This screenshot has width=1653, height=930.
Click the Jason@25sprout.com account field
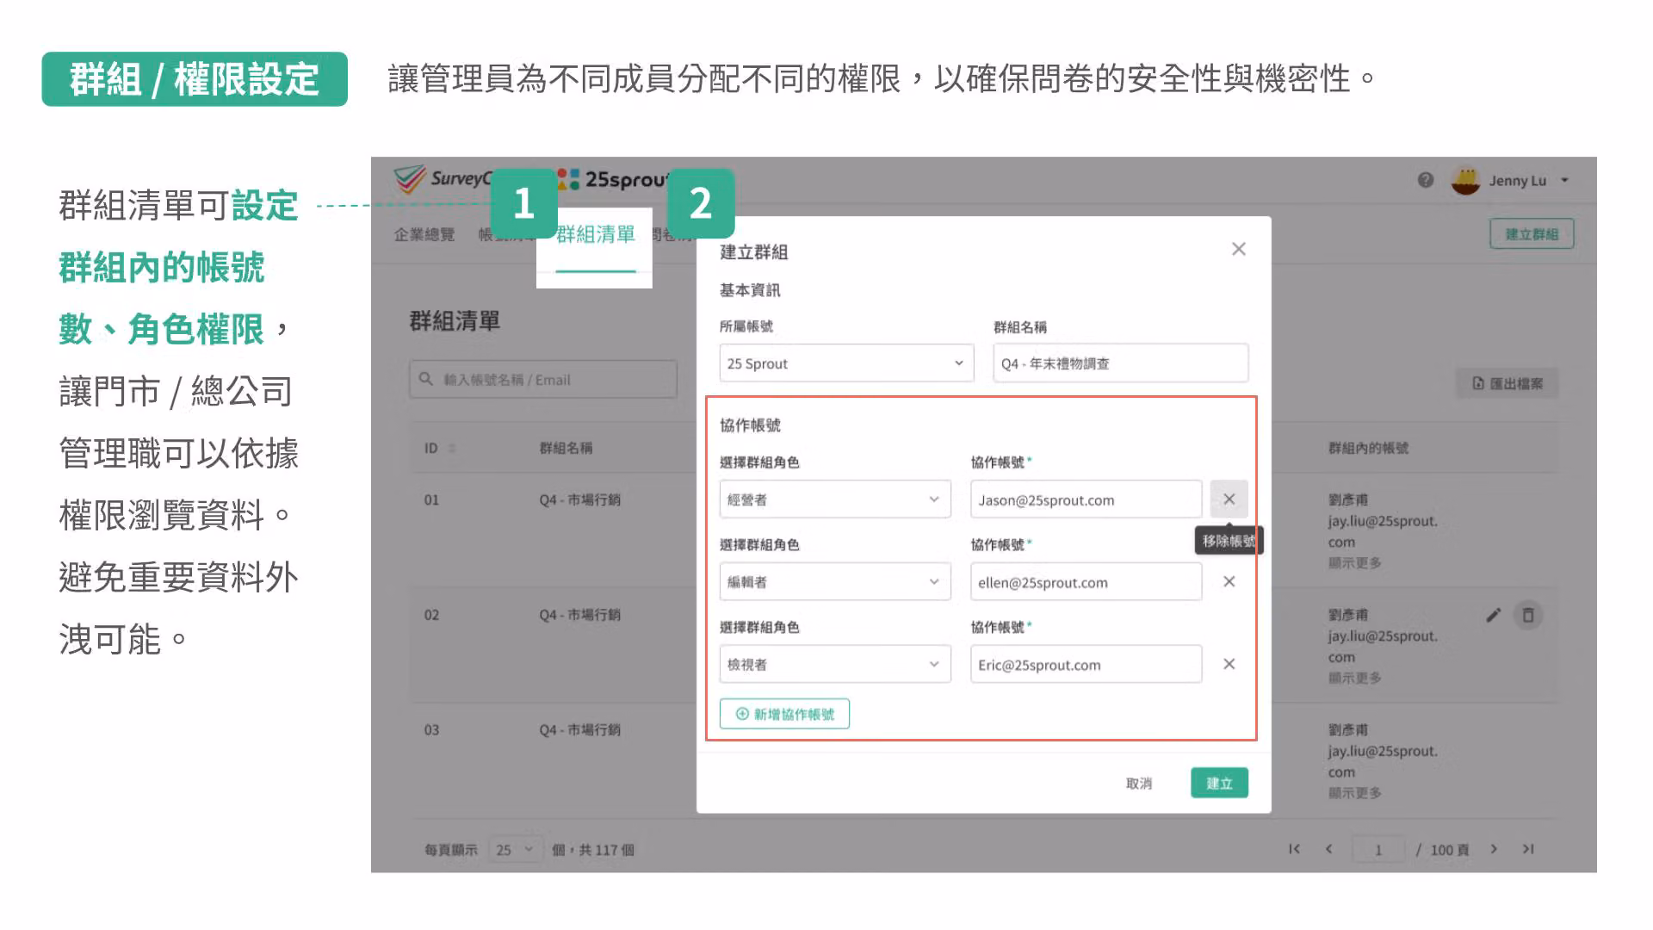(1086, 499)
